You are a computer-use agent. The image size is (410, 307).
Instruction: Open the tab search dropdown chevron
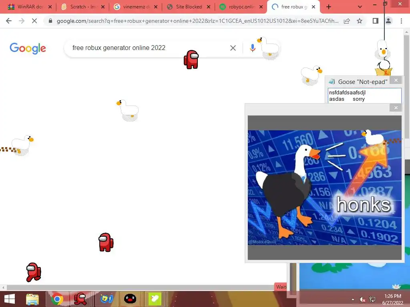click(360, 7)
